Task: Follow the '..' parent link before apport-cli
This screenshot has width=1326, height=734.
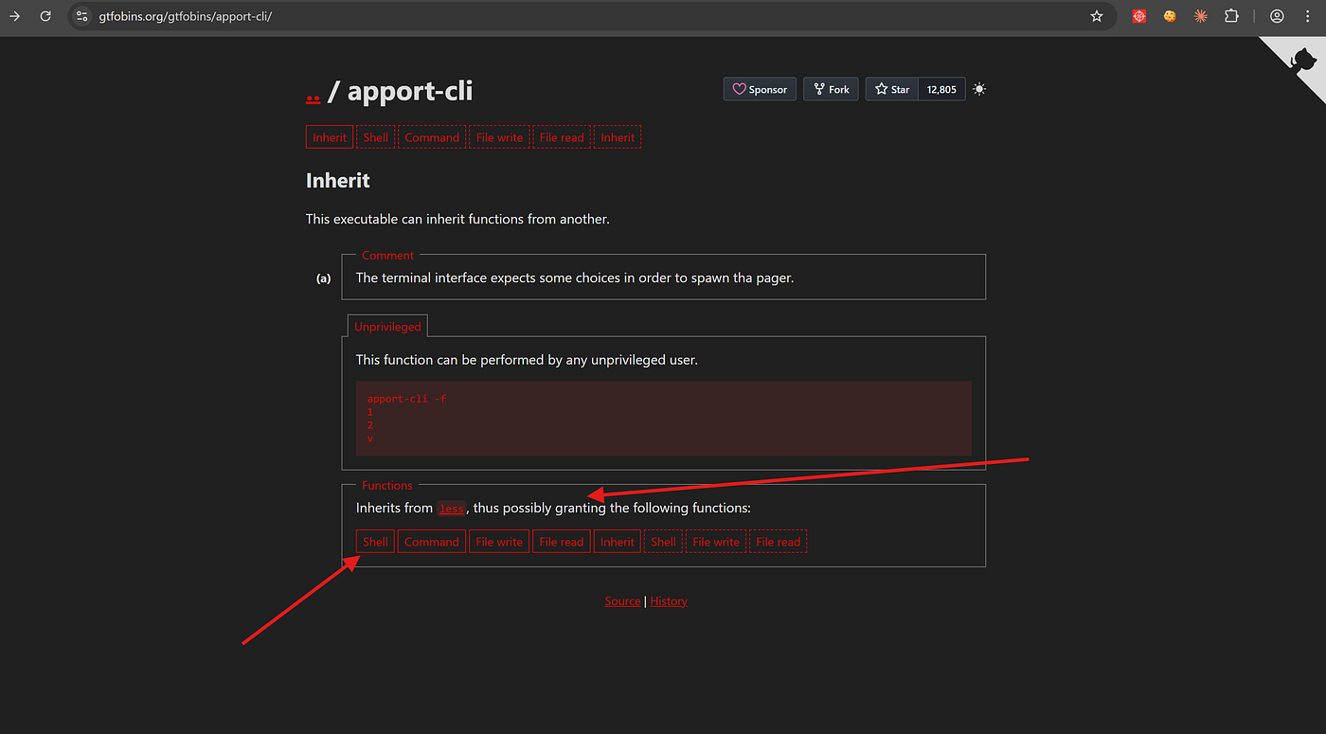Action: point(314,93)
